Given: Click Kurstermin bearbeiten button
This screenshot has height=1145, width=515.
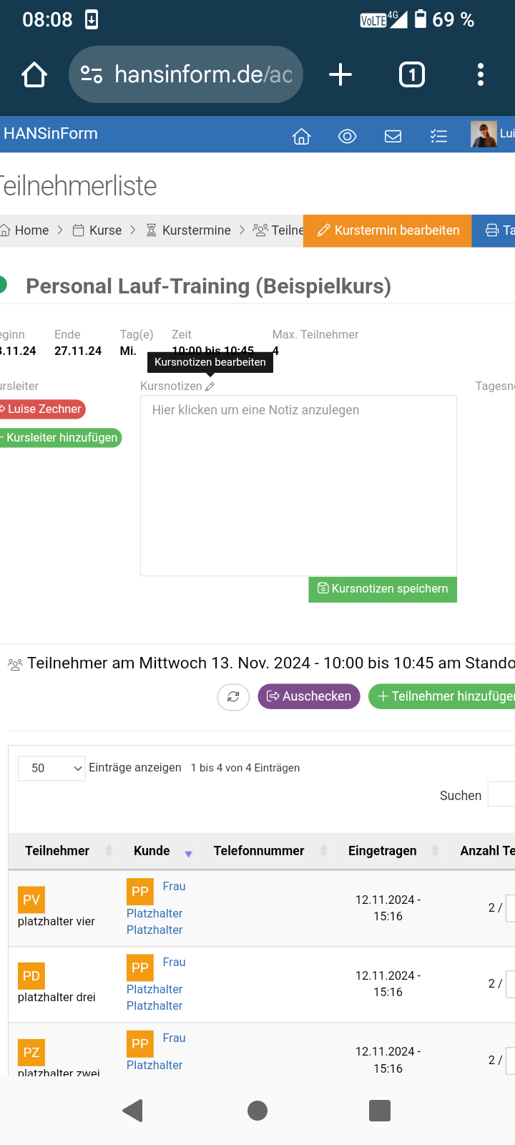Looking at the screenshot, I should coord(388,230).
